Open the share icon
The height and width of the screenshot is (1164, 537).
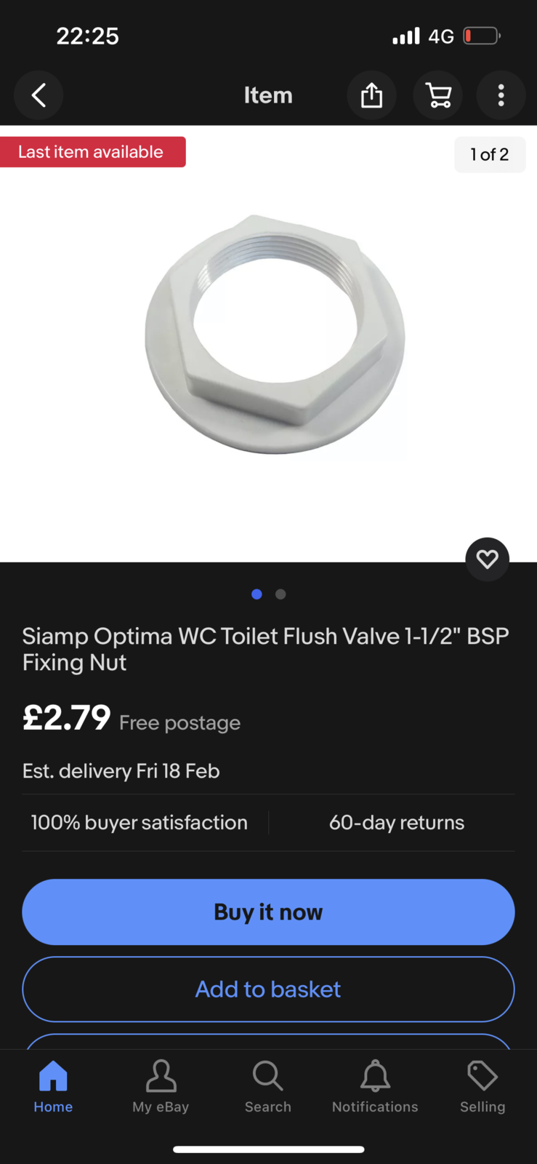click(371, 95)
